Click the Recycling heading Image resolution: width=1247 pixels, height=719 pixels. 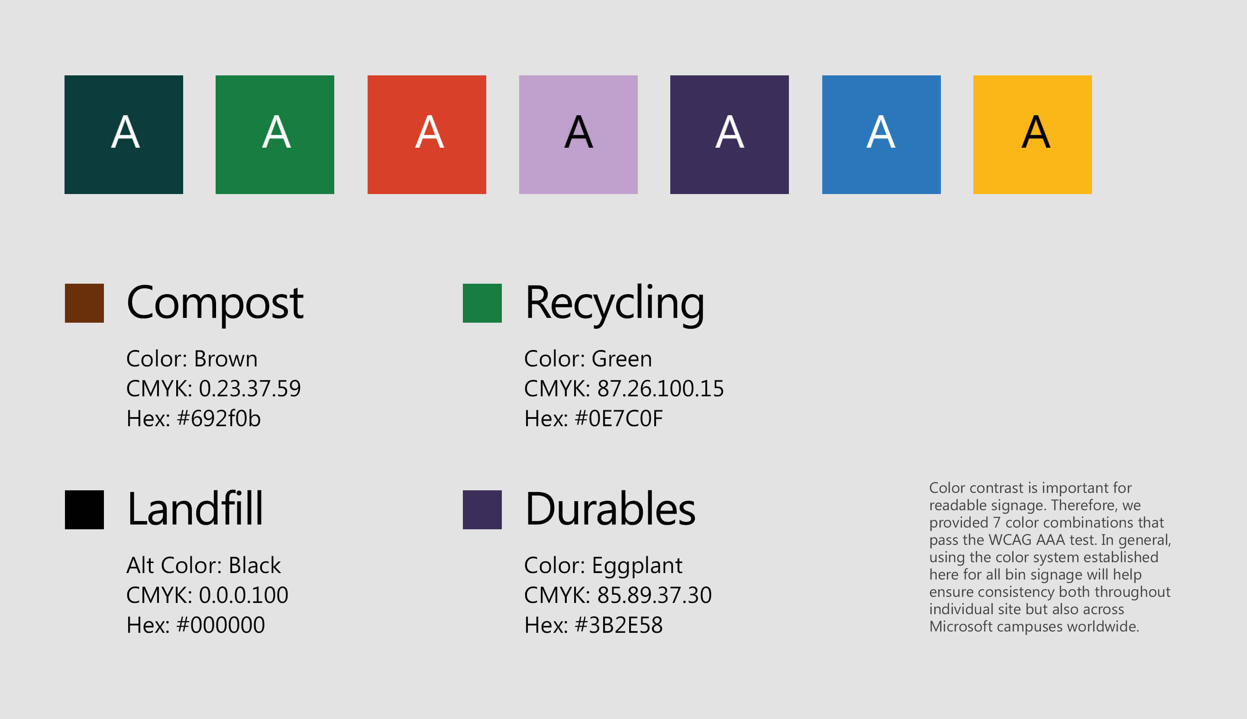coord(614,304)
